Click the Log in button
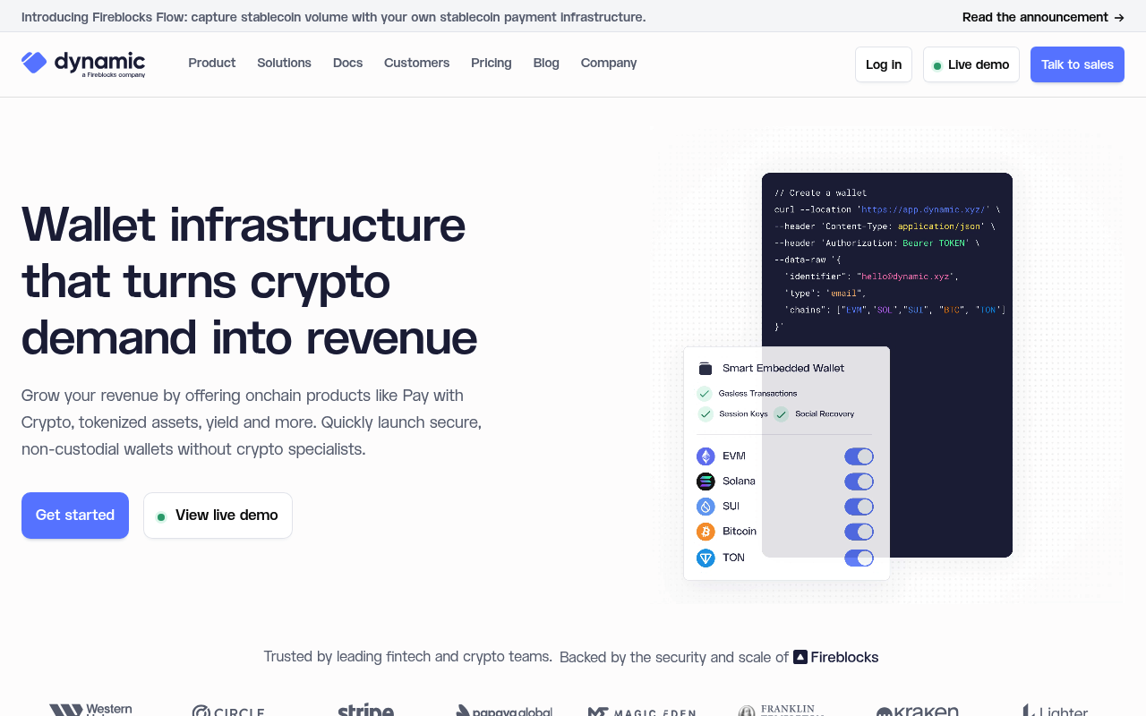This screenshot has width=1146, height=716. [x=884, y=64]
